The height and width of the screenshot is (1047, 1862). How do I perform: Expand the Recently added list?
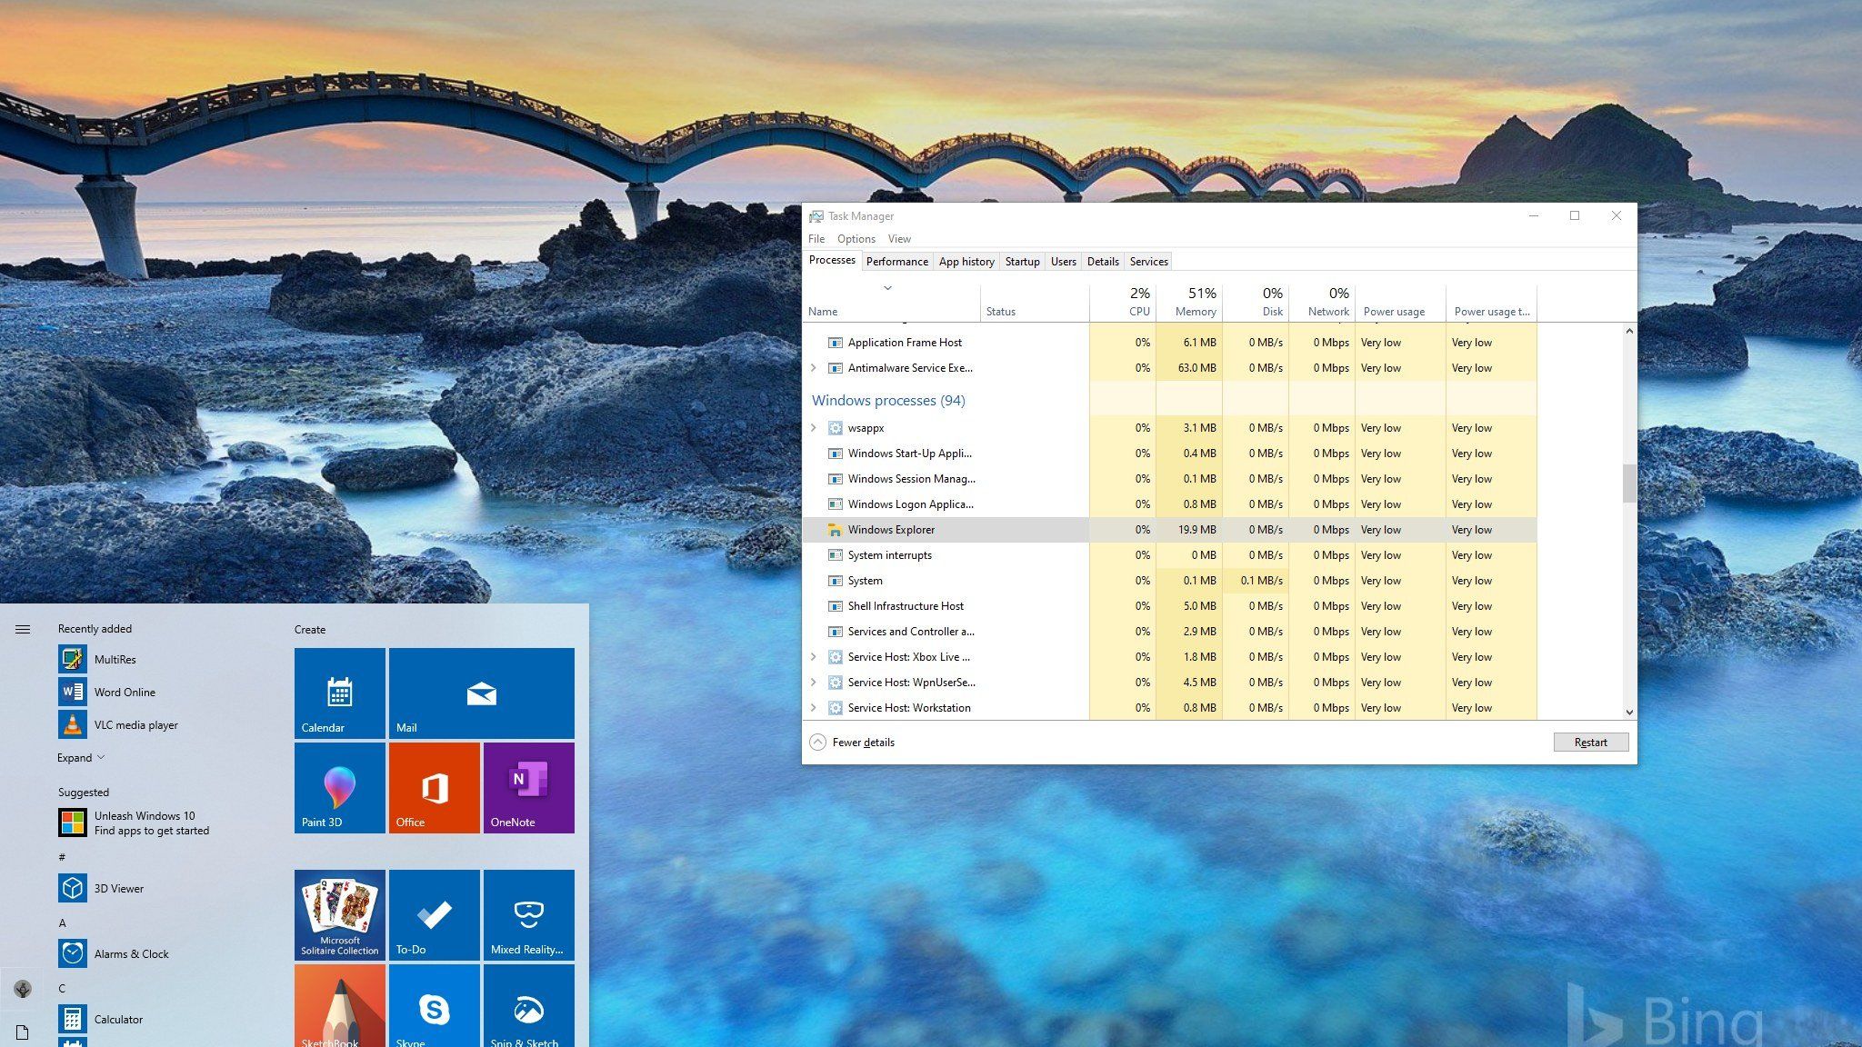pos(81,757)
